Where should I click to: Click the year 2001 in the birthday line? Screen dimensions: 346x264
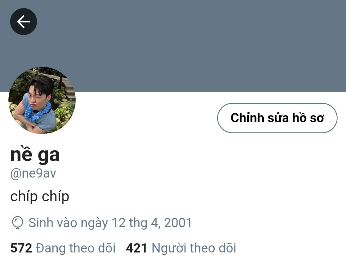tap(178, 223)
